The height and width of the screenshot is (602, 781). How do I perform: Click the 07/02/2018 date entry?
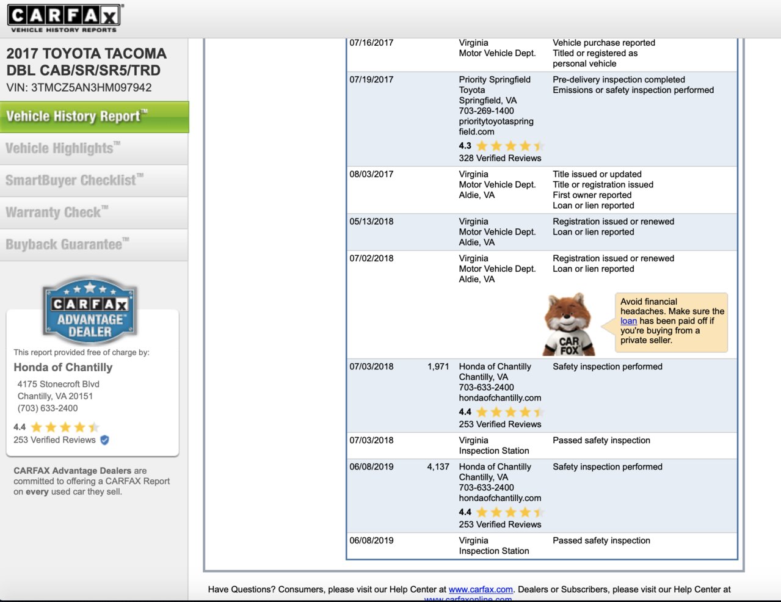(371, 259)
